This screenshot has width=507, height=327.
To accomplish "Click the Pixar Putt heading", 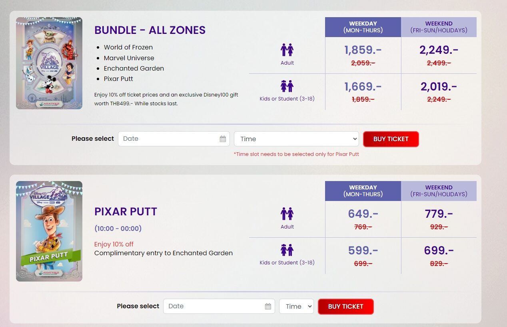I will coord(126,211).
